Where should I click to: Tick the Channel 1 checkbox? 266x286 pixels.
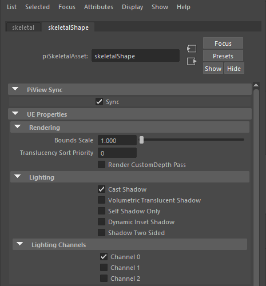pyautogui.click(x=104, y=268)
